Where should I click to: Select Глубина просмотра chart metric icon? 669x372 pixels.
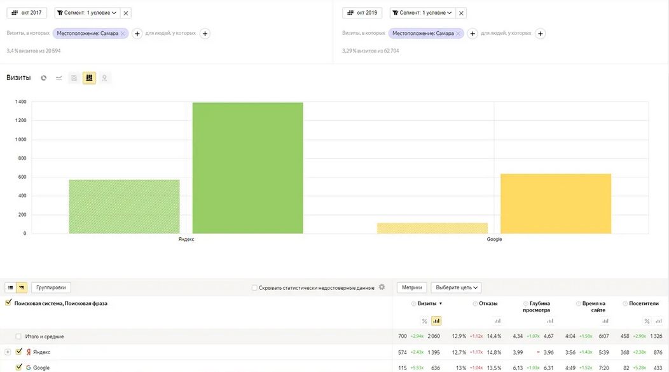coord(550,320)
